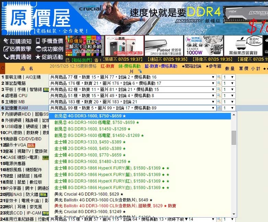Viewport: 268px width, 222px height.
Task: Click the red badge next to 顯示卡VGA
Action: coord(31,145)
